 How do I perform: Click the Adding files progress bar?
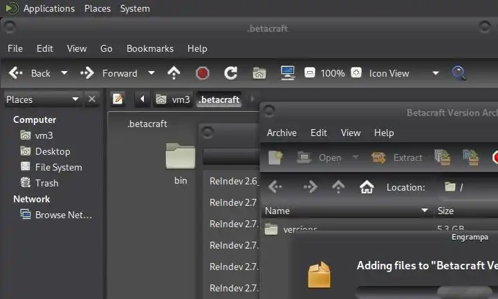tap(427, 291)
